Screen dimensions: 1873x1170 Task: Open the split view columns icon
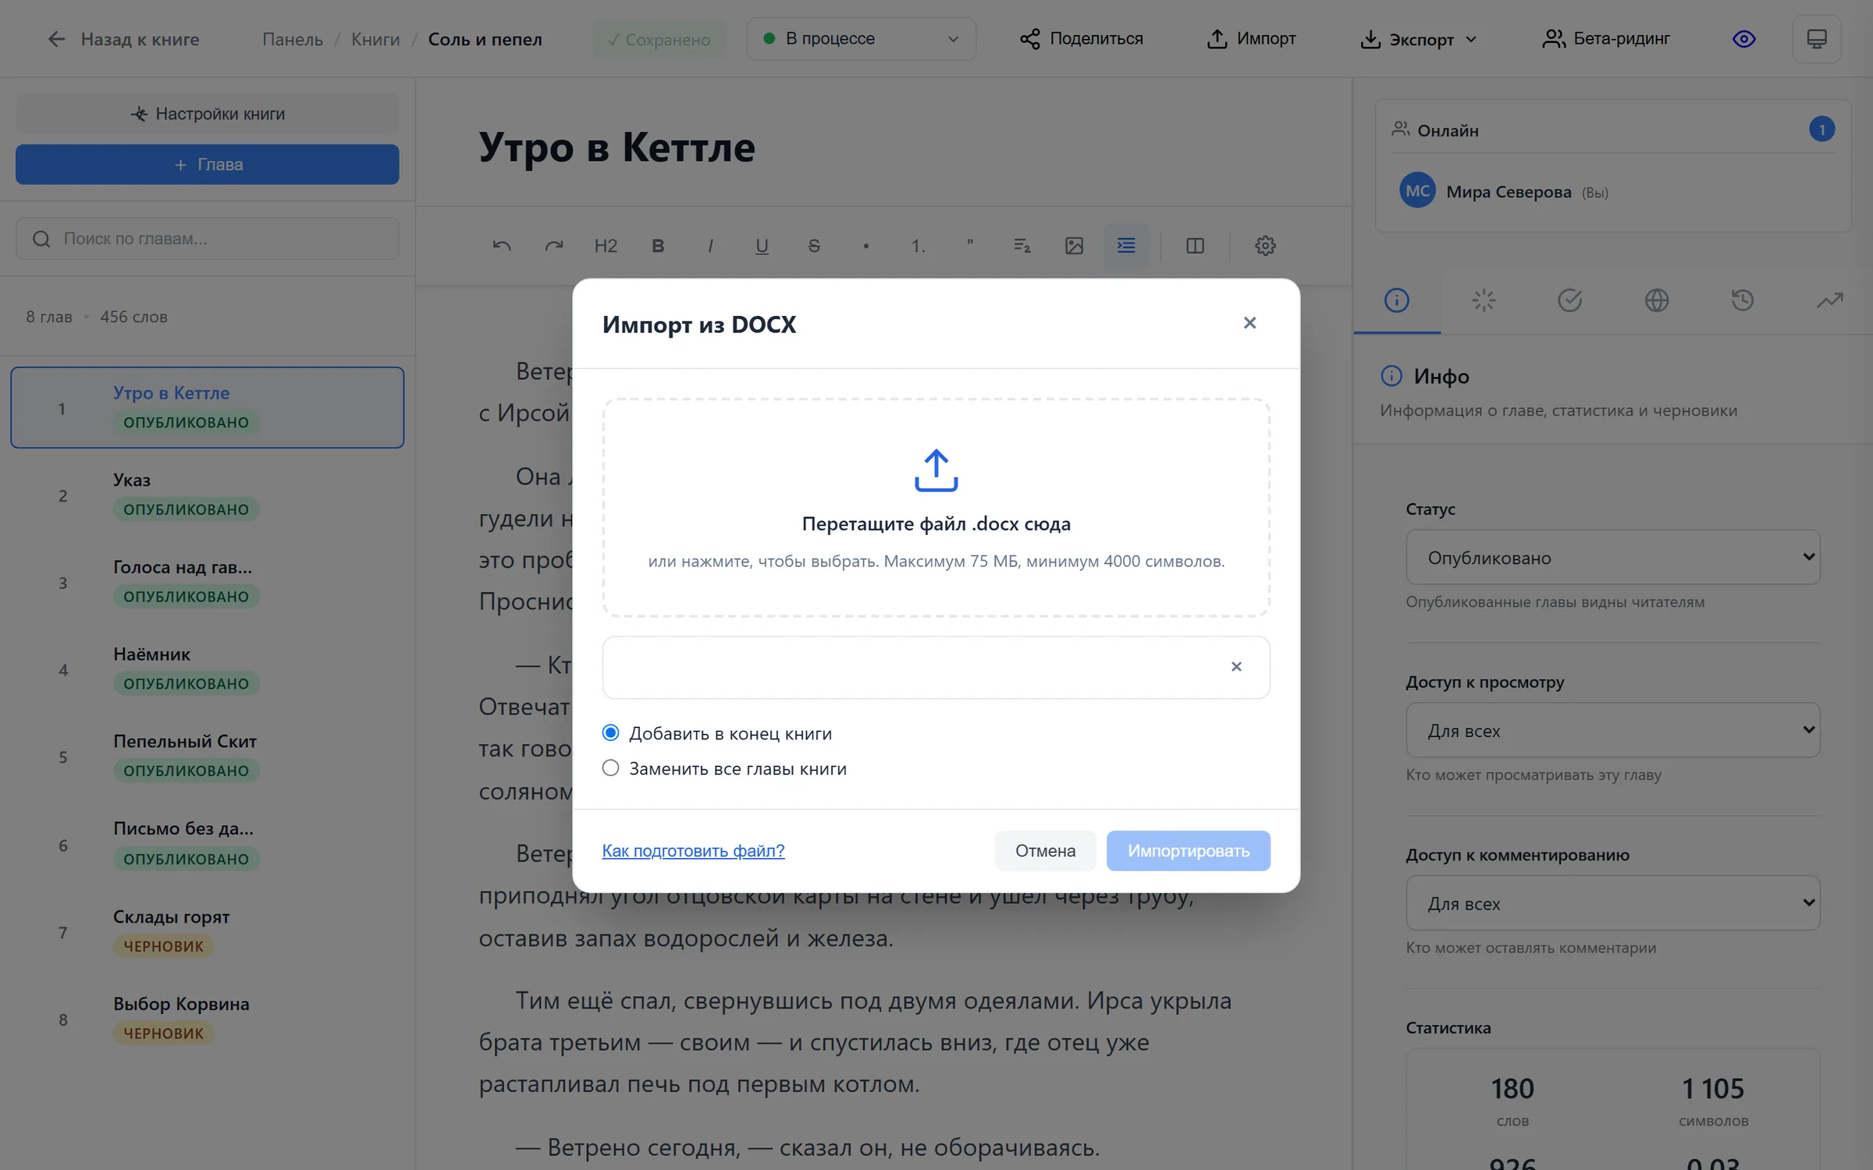[x=1195, y=246]
